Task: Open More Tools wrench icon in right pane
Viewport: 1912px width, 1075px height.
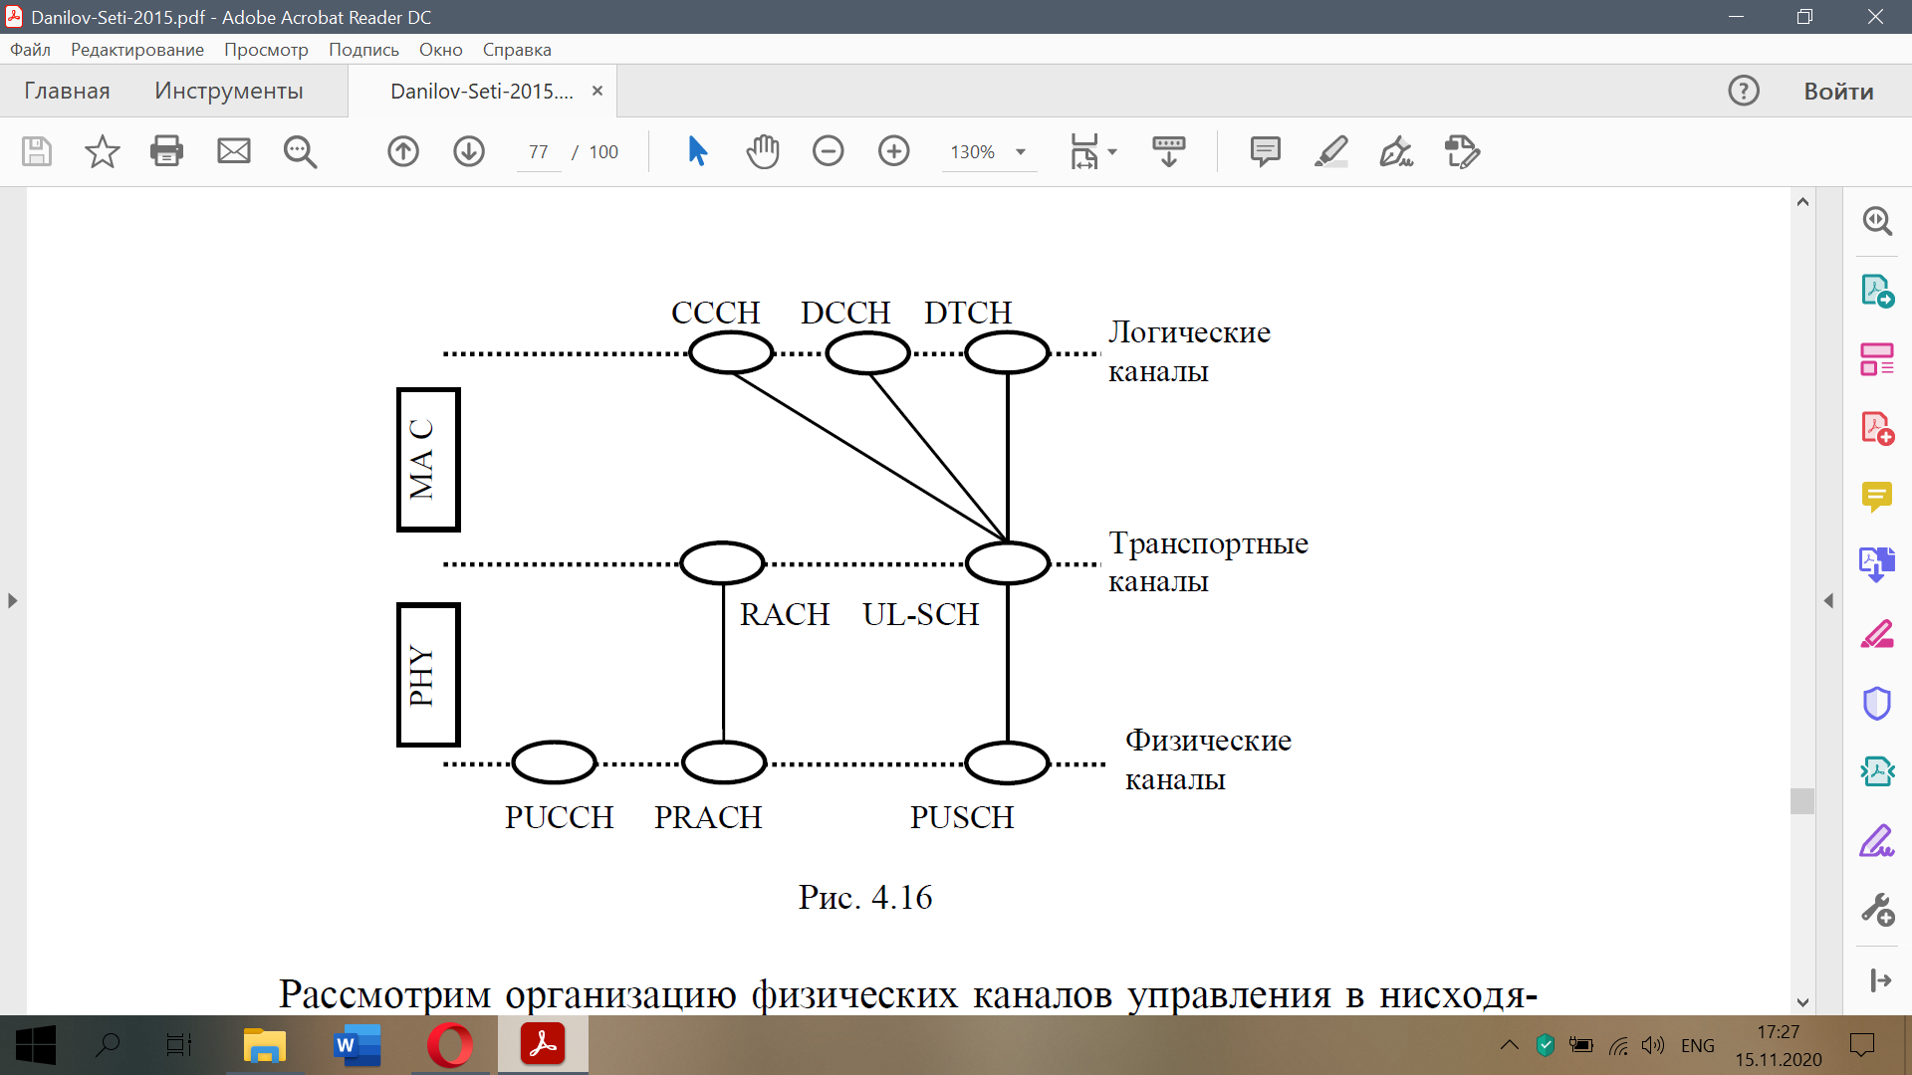Action: coord(1877,910)
